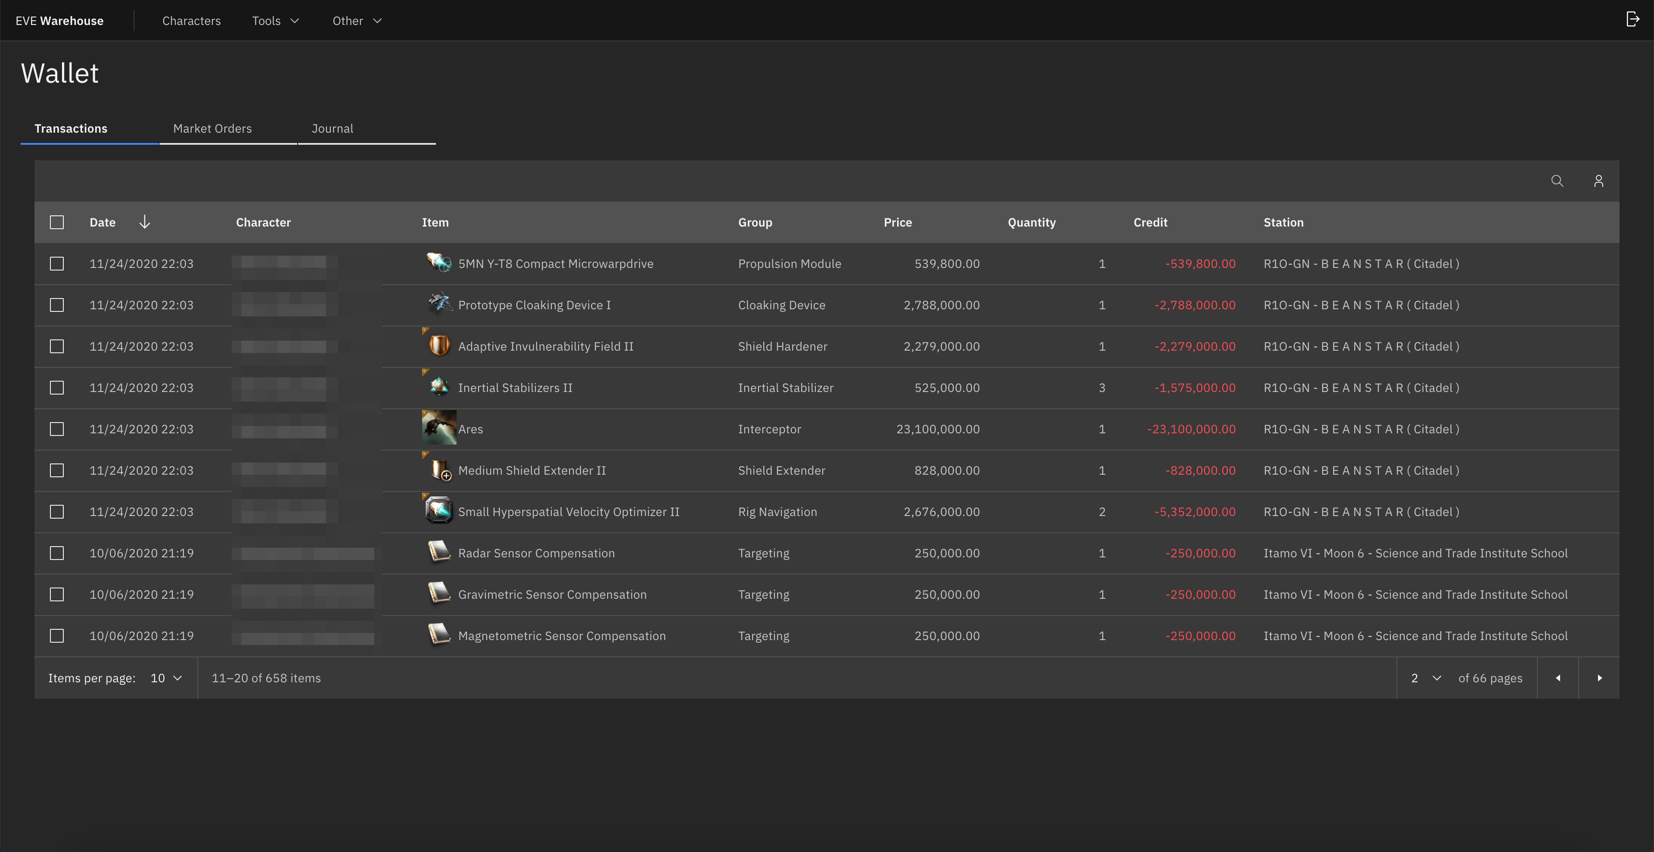
Task: Go to the next page arrow
Action: point(1599,678)
